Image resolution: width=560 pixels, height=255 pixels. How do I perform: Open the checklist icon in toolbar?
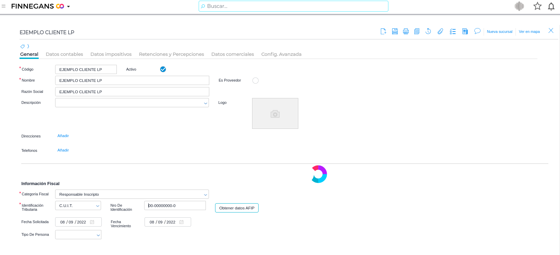(453, 32)
